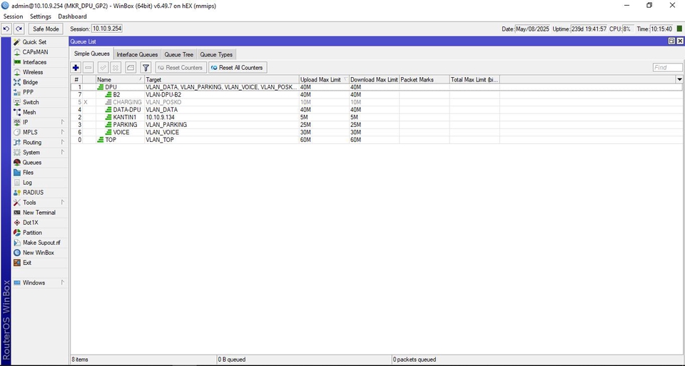Open Mesh in sidebar
The image size is (685, 366).
click(x=40, y=112)
